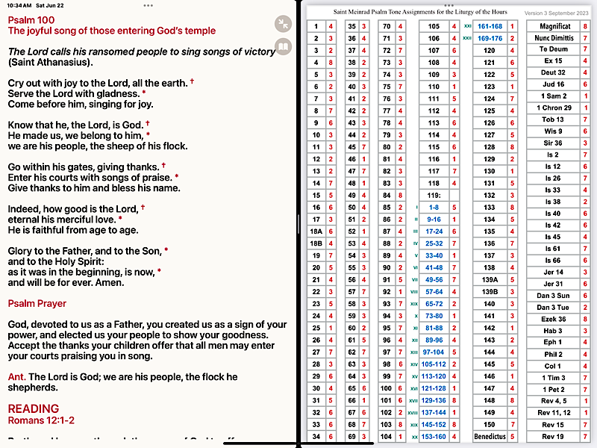Open the blue 137-144 section link
The image size is (597, 448).
coord(434,412)
